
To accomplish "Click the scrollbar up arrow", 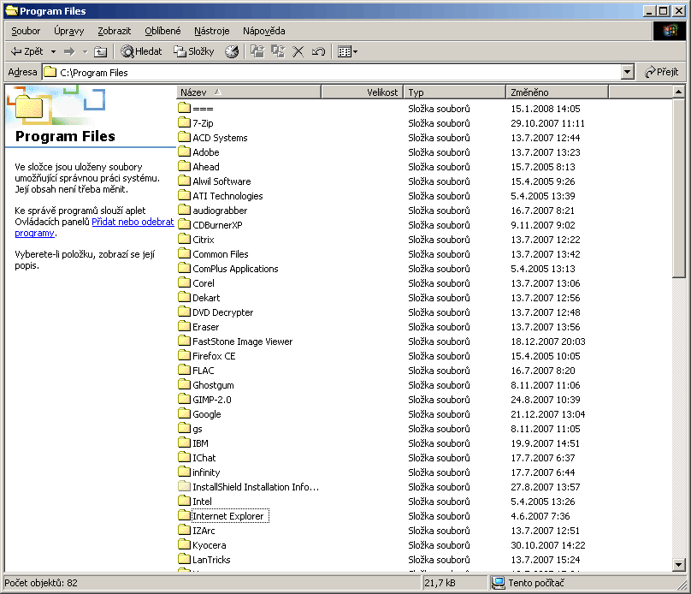I will 679,92.
